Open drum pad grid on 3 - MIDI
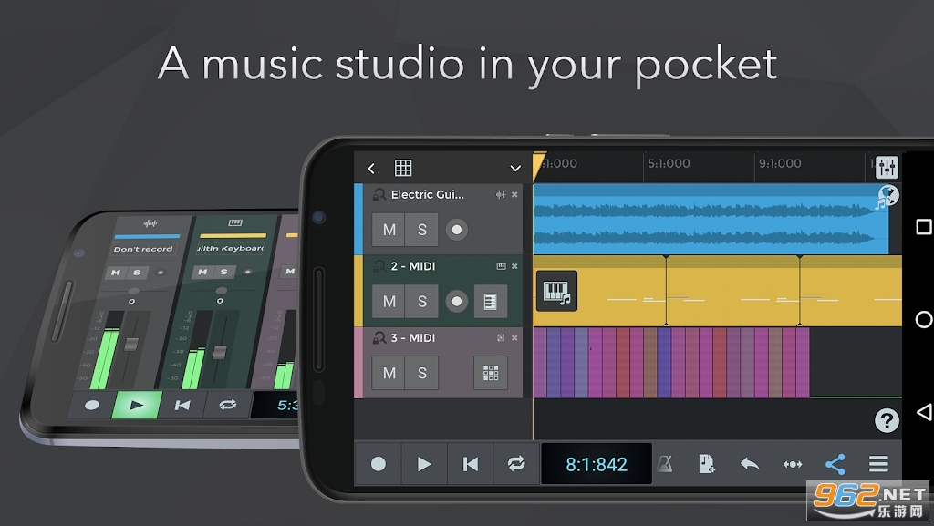The height and width of the screenshot is (526, 934). point(490,373)
